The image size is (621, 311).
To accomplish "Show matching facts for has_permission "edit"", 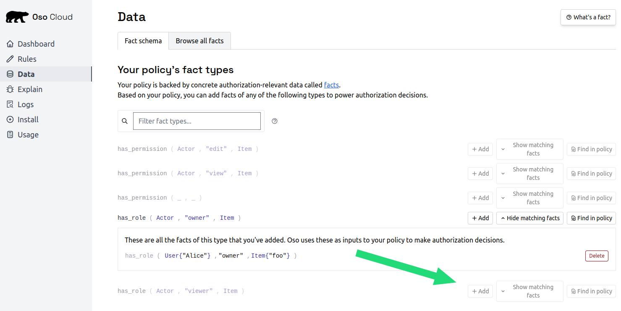I will point(529,149).
